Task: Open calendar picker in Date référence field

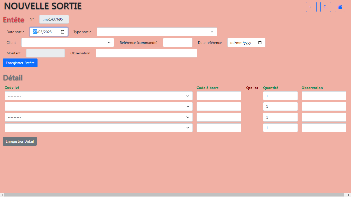Action: (260, 43)
